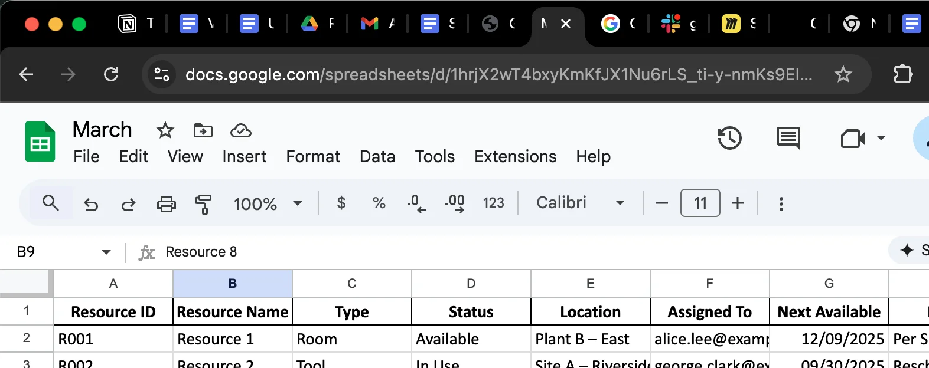Go forward in browser
The image size is (929, 368).
pyautogui.click(x=69, y=74)
